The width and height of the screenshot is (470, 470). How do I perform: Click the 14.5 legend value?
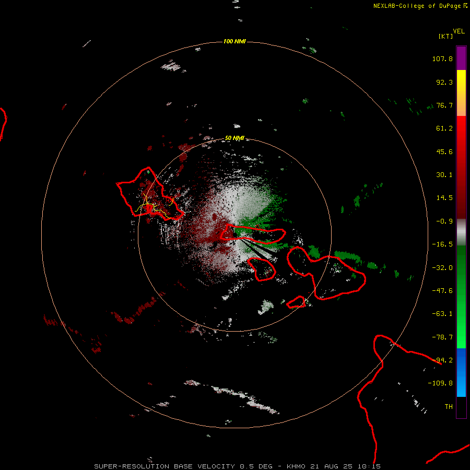444,198
